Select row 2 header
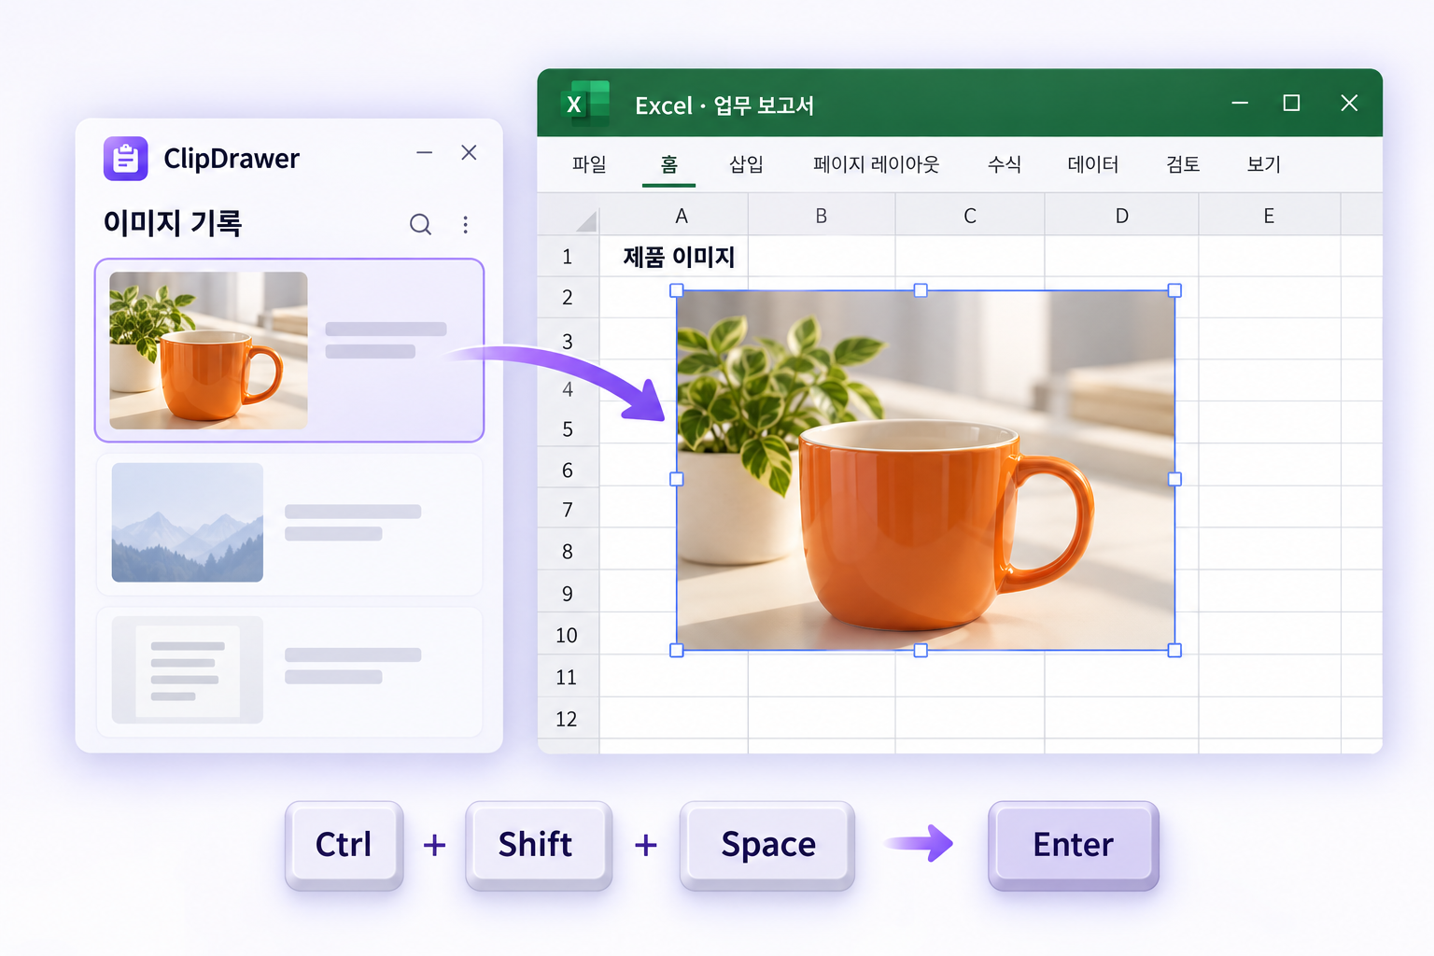Screen dimensions: 1434x956 tap(568, 298)
